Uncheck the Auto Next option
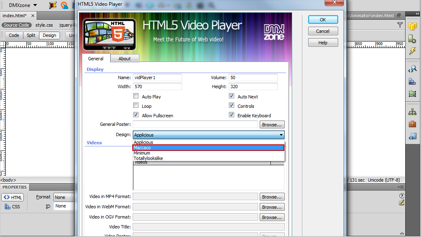Screen dimensions: 422x237 [231, 96]
